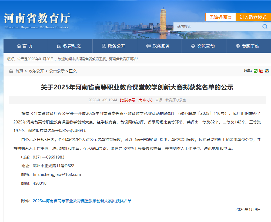Image resolution: width=271 pixels, height=222 pixels.
Task: Open the 教育动态 navigation menu
Action: pos(70,46)
